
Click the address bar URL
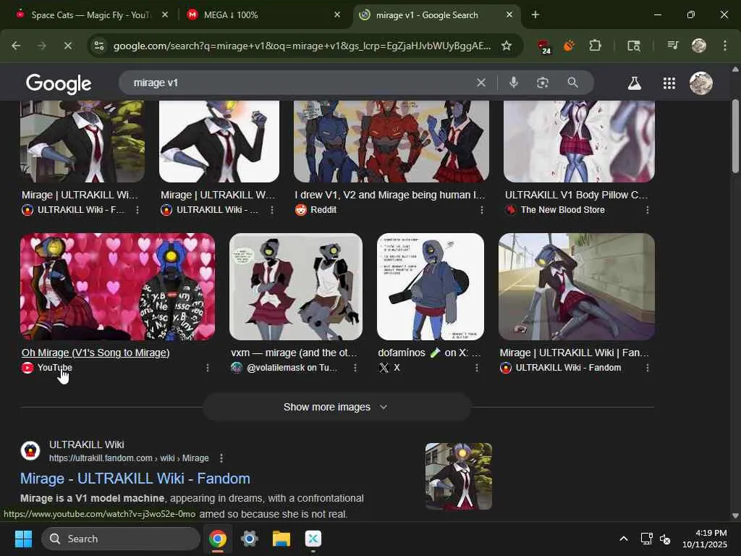click(x=302, y=46)
